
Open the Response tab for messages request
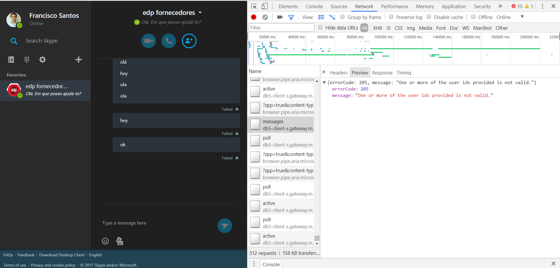pos(382,72)
